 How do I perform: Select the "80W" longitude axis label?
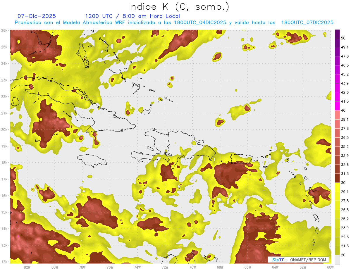click(x=54, y=267)
